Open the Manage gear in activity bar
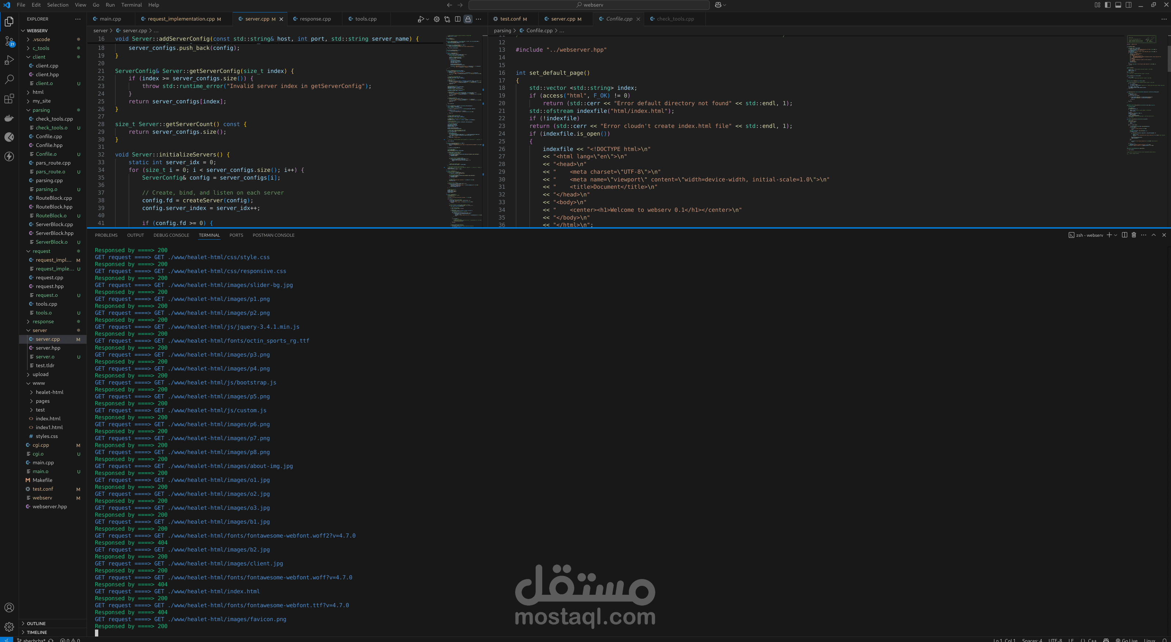Image resolution: width=1171 pixels, height=642 pixels. [9, 627]
